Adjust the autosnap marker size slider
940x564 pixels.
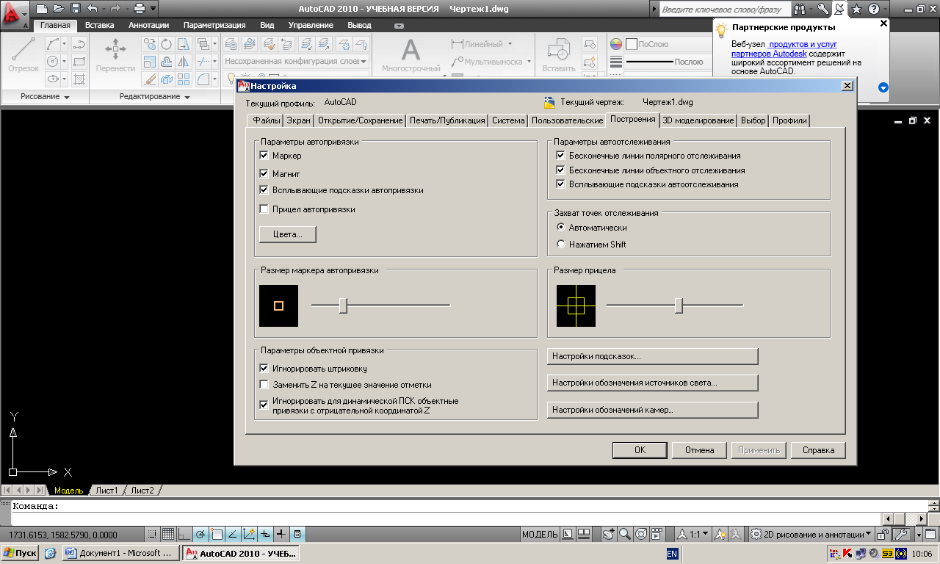click(x=343, y=305)
